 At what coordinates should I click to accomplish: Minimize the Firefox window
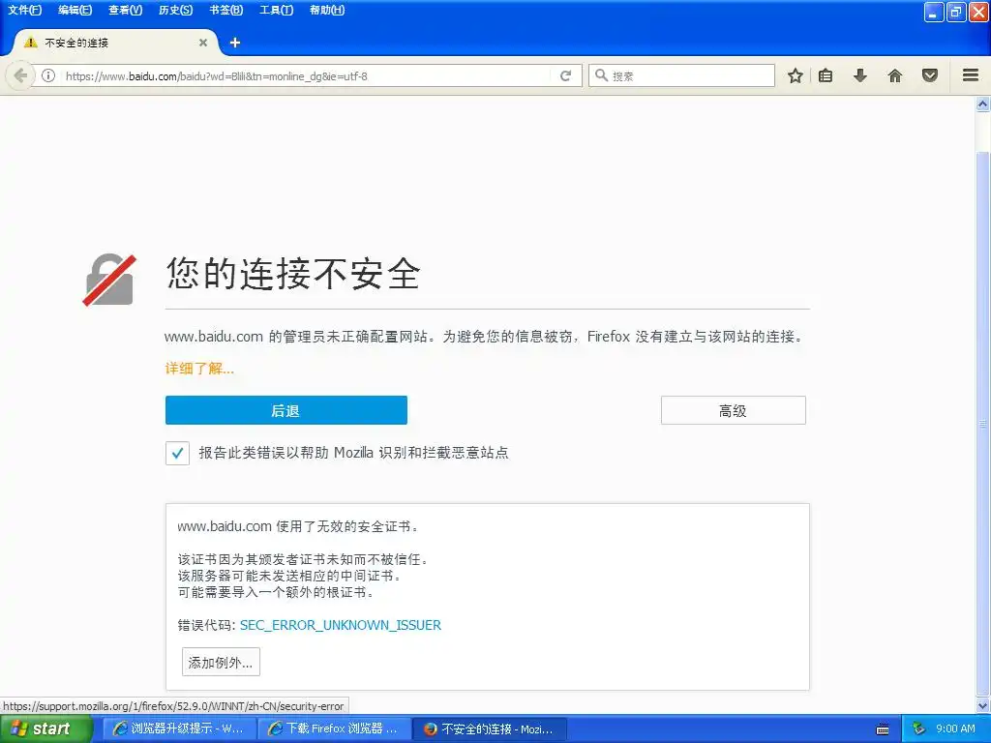click(x=934, y=12)
